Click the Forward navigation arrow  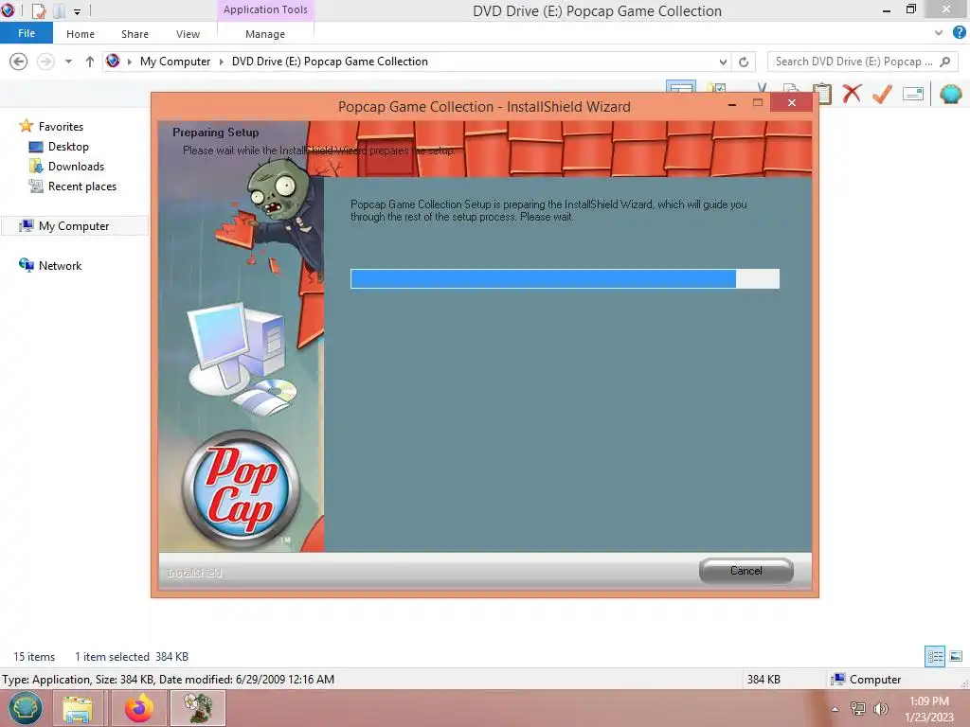[45, 62]
